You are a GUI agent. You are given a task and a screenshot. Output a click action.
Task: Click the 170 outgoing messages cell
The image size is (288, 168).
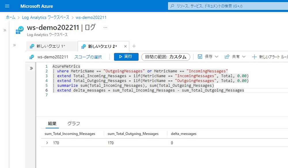(x=111, y=143)
